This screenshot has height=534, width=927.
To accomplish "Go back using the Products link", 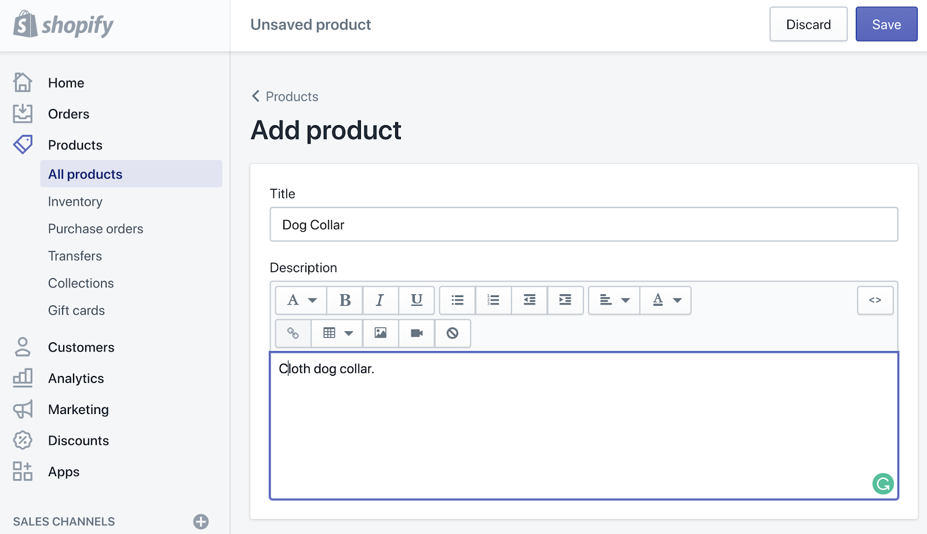I will (x=284, y=96).
